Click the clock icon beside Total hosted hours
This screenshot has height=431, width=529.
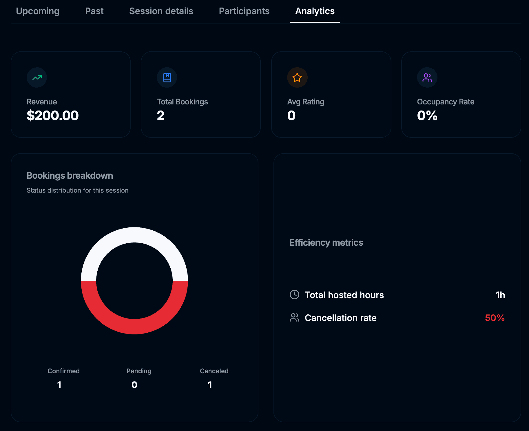click(x=295, y=295)
